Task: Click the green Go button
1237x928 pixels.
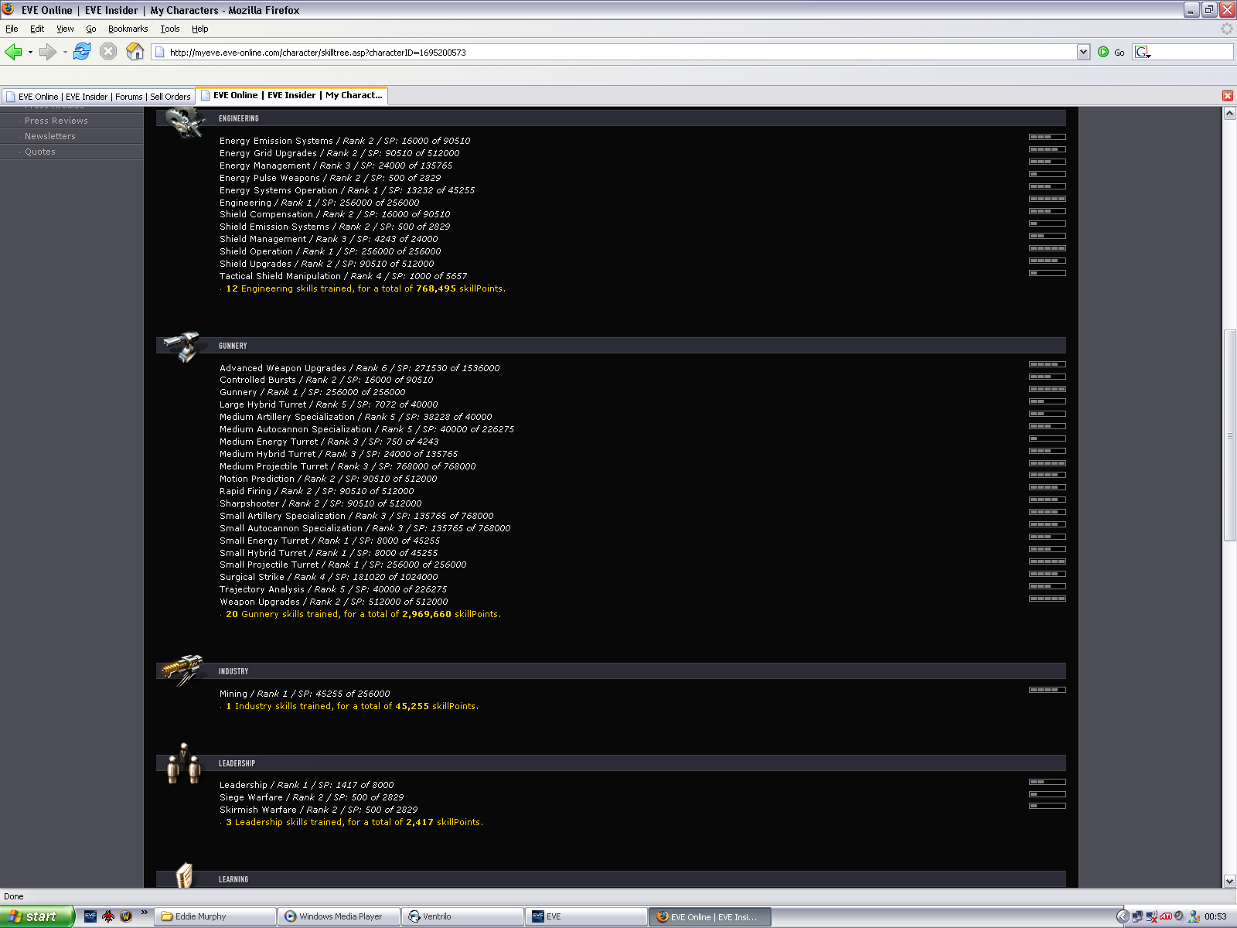Action: pos(1110,52)
